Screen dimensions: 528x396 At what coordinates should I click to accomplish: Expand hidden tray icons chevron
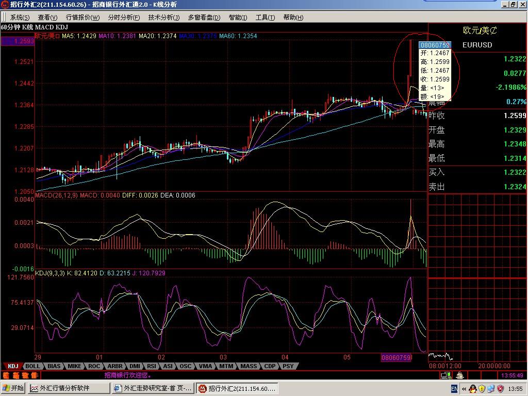pyautogui.click(x=464, y=389)
